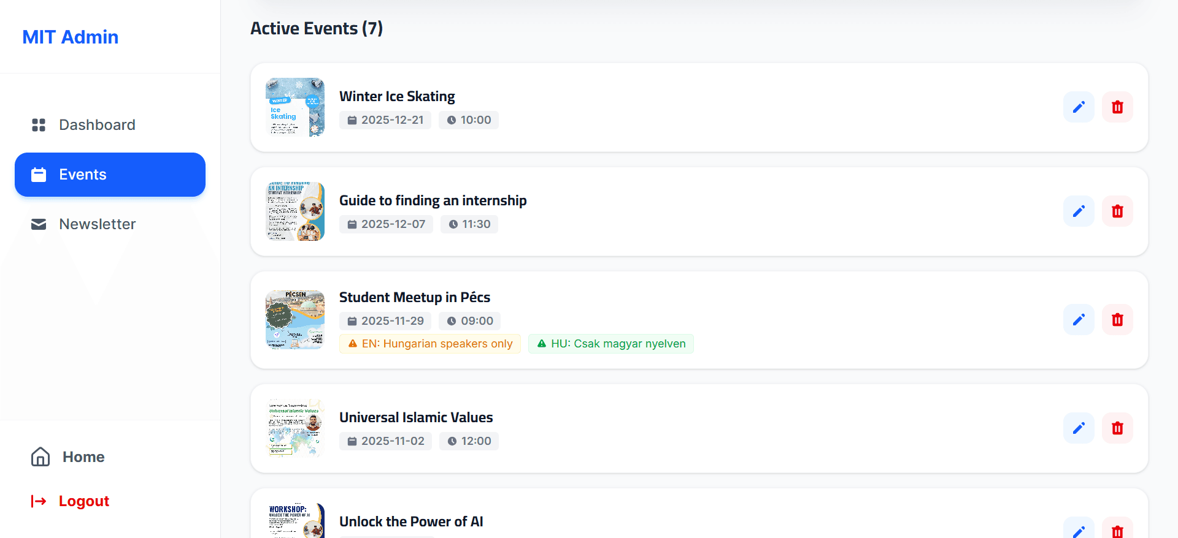Delete the Universal Islamic Values event

point(1117,428)
